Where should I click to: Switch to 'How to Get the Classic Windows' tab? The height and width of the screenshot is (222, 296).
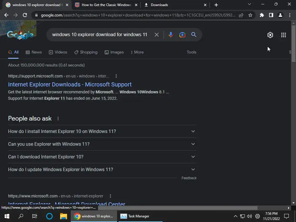point(106,5)
